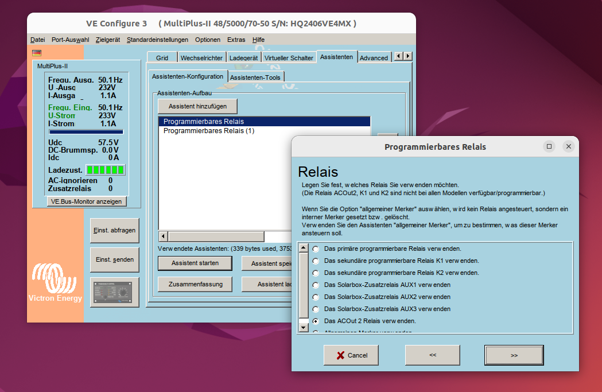Click the VE Configure 3 window title bar

(x=221, y=24)
